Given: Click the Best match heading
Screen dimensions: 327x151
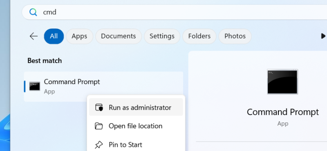Looking at the screenshot, I should 45,61.
